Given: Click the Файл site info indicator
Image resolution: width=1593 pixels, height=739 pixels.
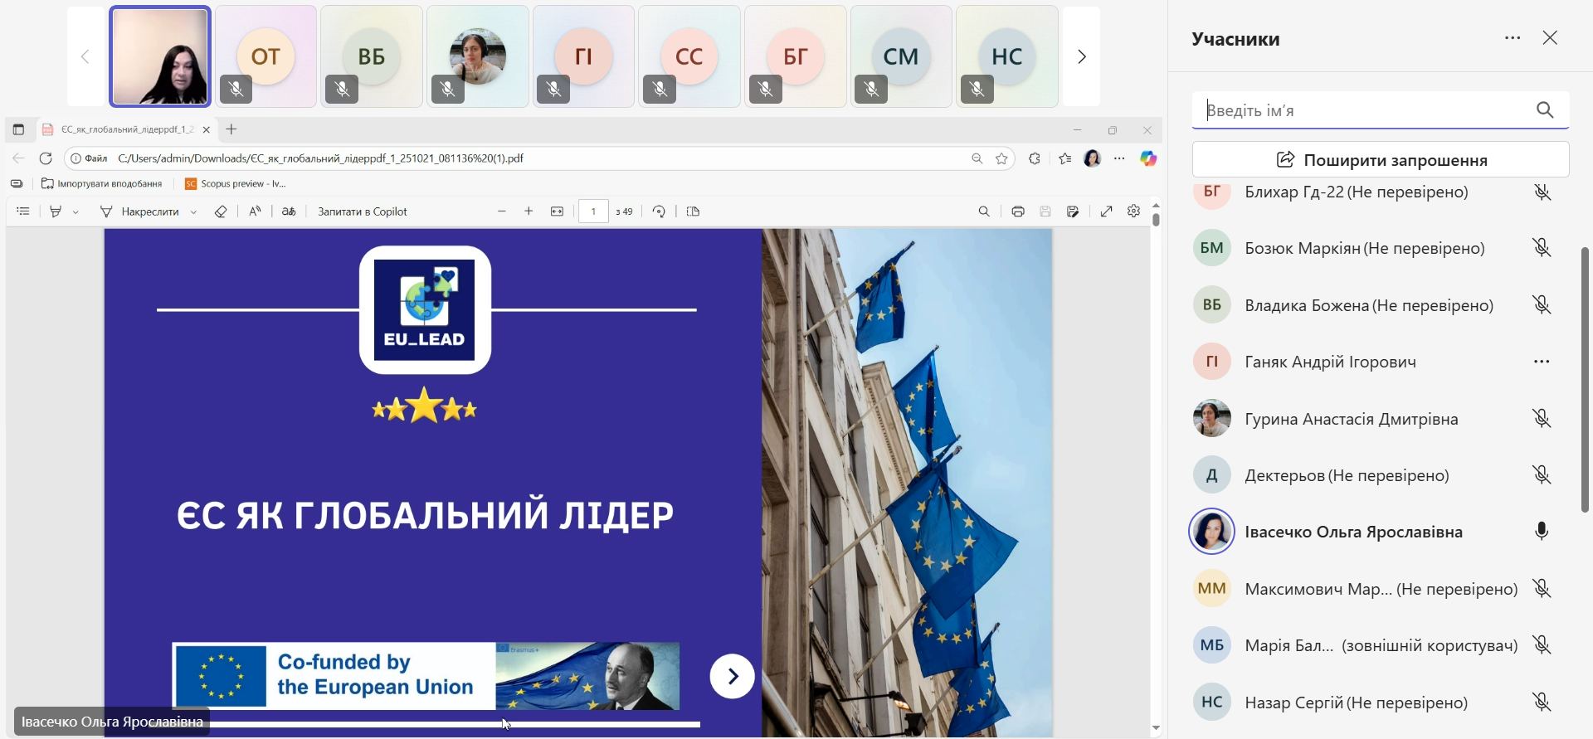Looking at the screenshot, I should tap(90, 158).
